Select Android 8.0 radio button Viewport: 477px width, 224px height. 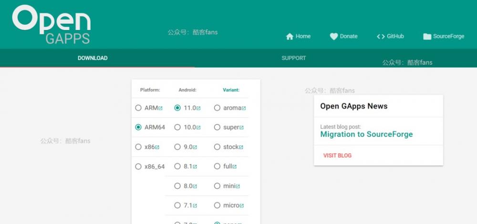(177, 186)
